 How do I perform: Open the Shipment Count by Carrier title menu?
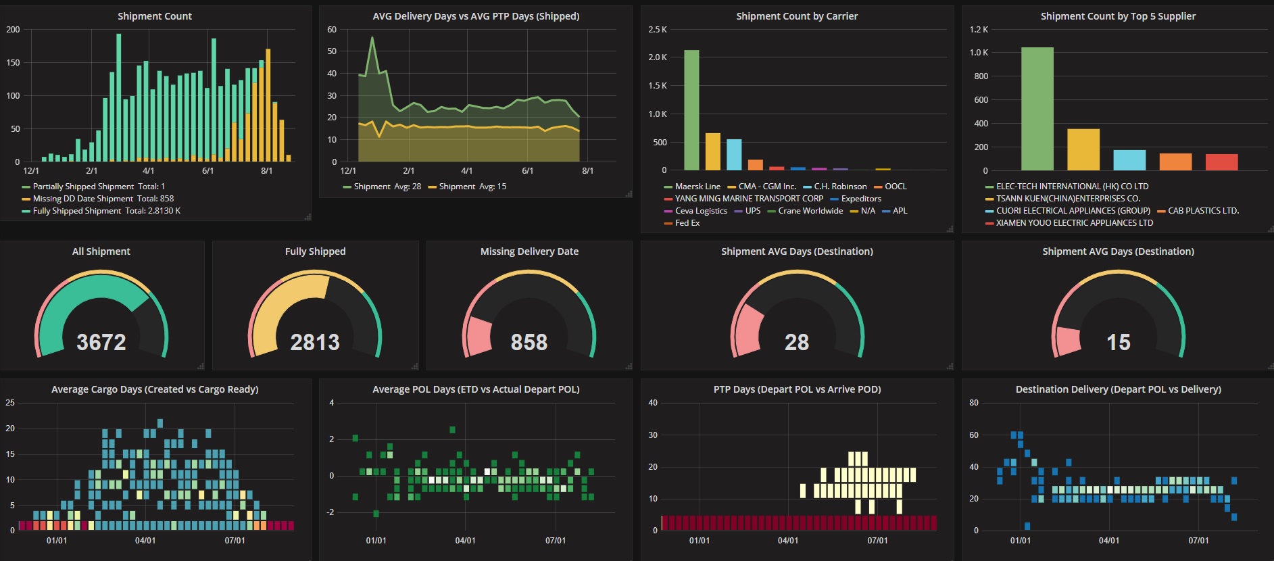[x=797, y=16]
